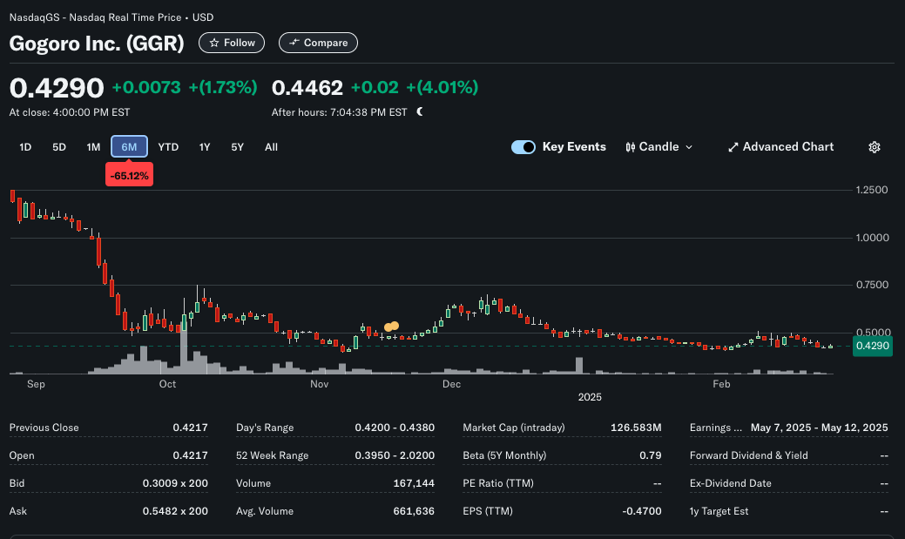Click the Ex-Dividend Date label
Screen dimensions: 905x539
point(731,483)
